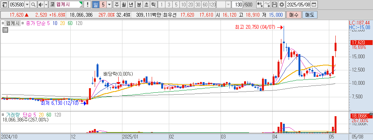Click the blue 10-day moving average label
The width and height of the screenshot is (373, 140).
click(x=55, y=23)
